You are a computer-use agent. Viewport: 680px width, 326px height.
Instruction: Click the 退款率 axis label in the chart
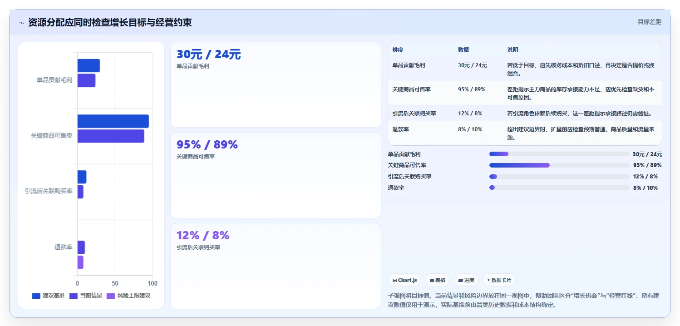(x=64, y=247)
